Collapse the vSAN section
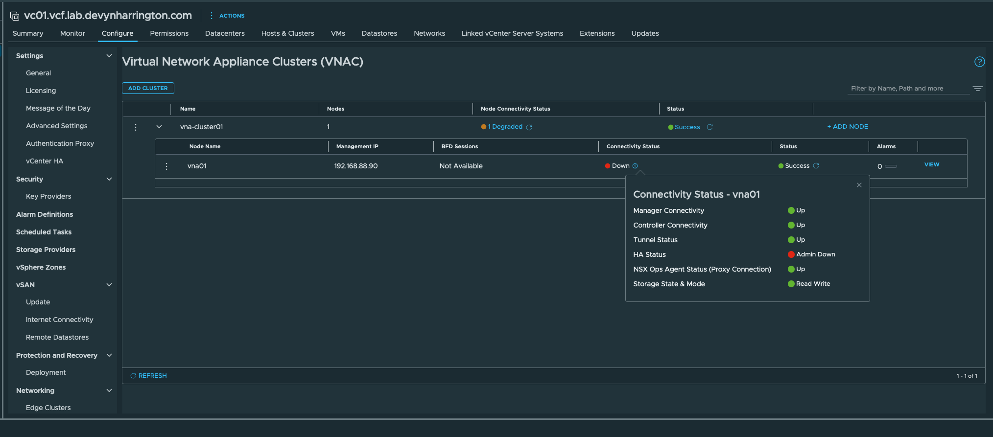Viewport: 993px width, 437px height. click(109, 285)
